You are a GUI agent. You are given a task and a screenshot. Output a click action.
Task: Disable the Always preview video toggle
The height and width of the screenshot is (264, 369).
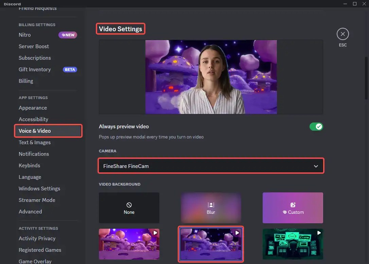316,126
